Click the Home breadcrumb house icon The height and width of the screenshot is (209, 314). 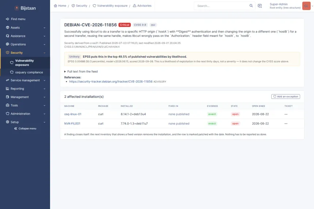point(55,5)
